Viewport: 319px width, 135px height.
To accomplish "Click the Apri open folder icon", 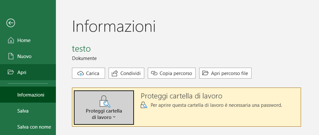I will [x=11, y=72].
